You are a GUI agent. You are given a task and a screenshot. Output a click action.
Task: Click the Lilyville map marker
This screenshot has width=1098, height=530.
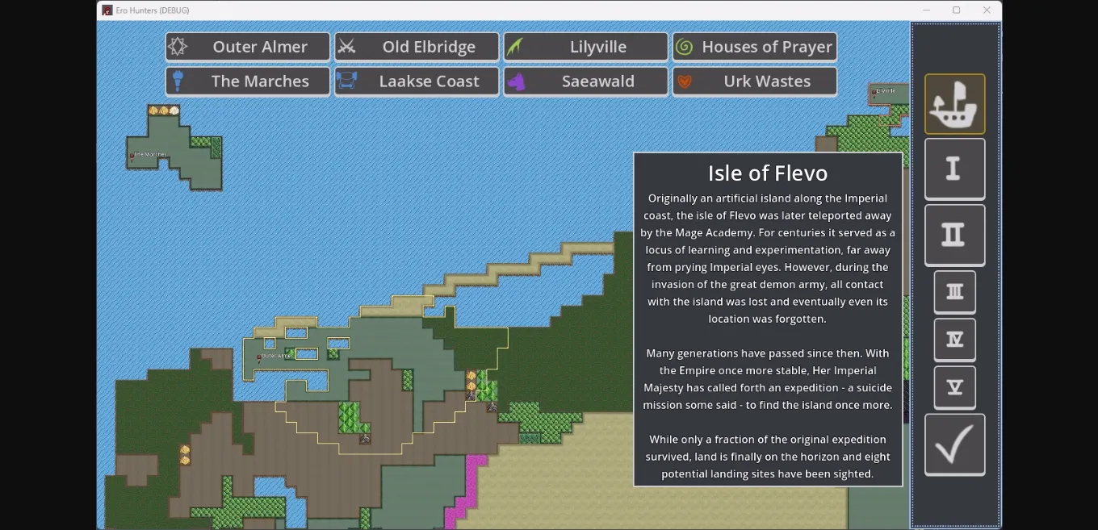[875, 92]
